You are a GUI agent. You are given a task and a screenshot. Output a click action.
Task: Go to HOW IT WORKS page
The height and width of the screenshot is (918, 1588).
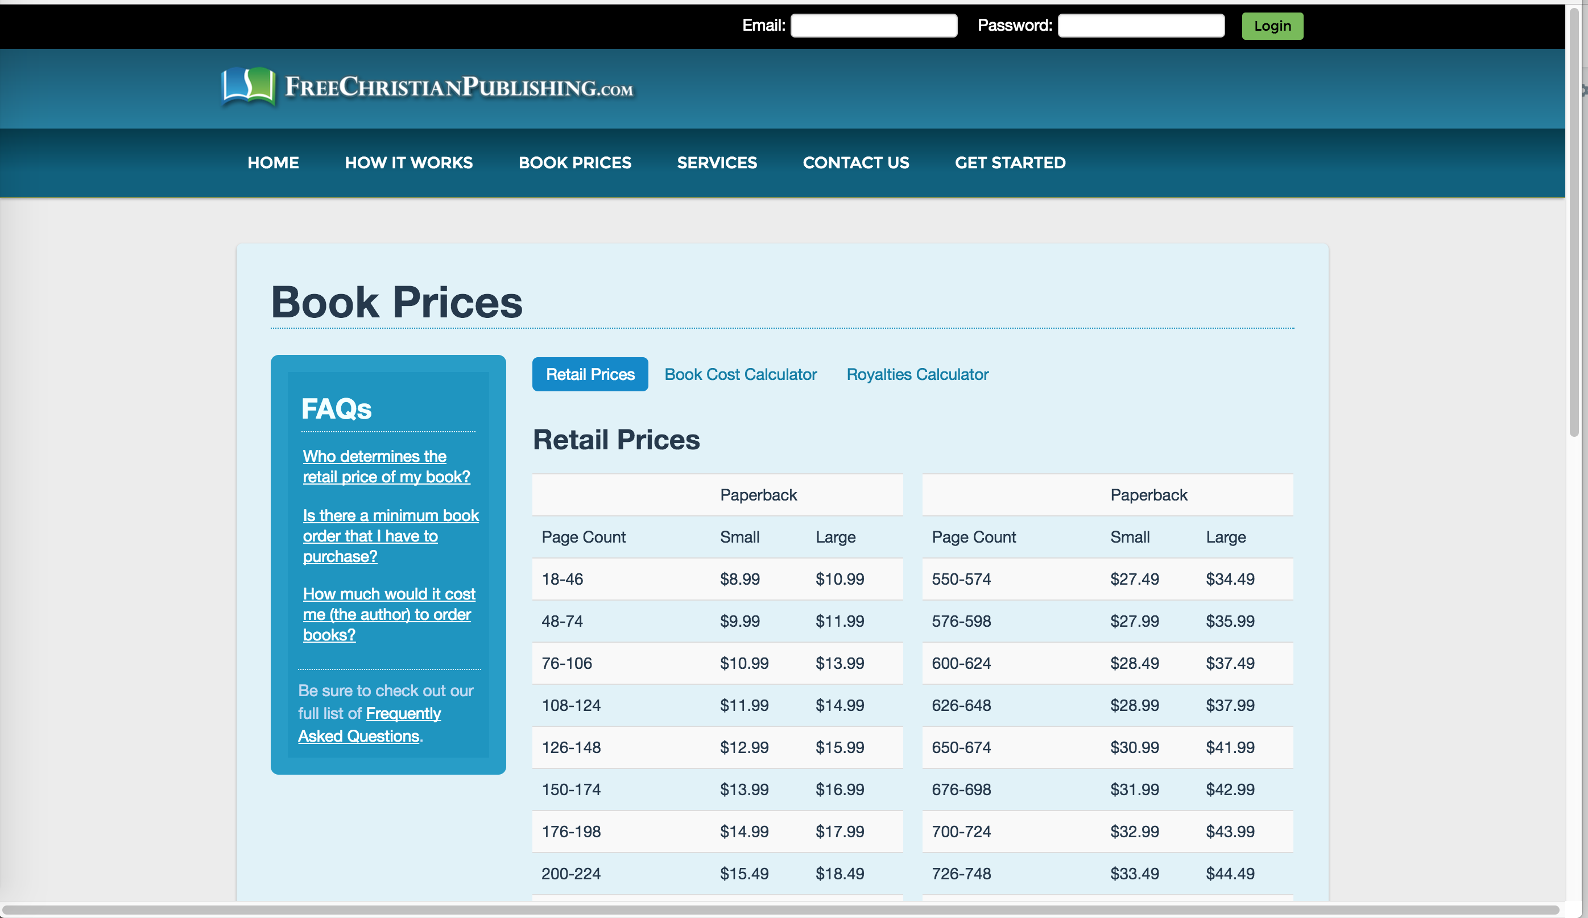[x=408, y=163]
